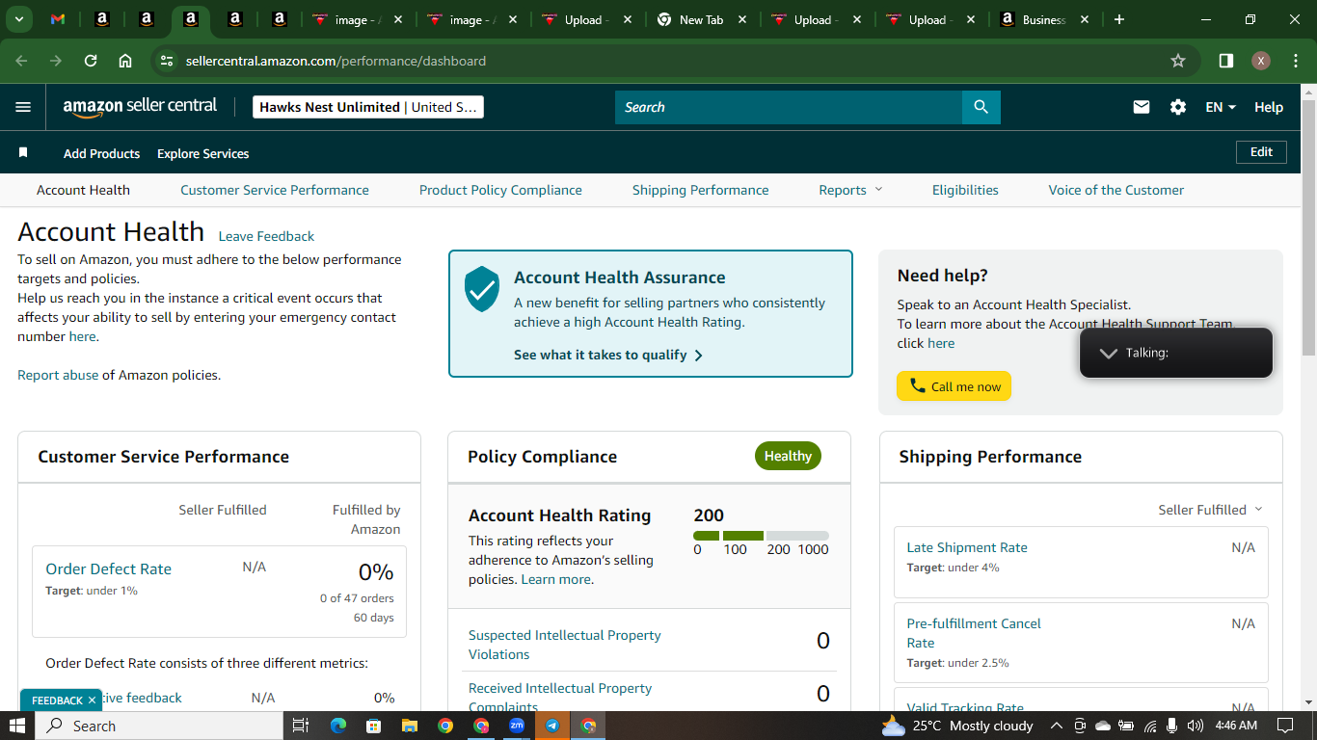Open Windows notification center
Image resolution: width=1317 pixels, height=740 pixels.
pos(1285,726)
